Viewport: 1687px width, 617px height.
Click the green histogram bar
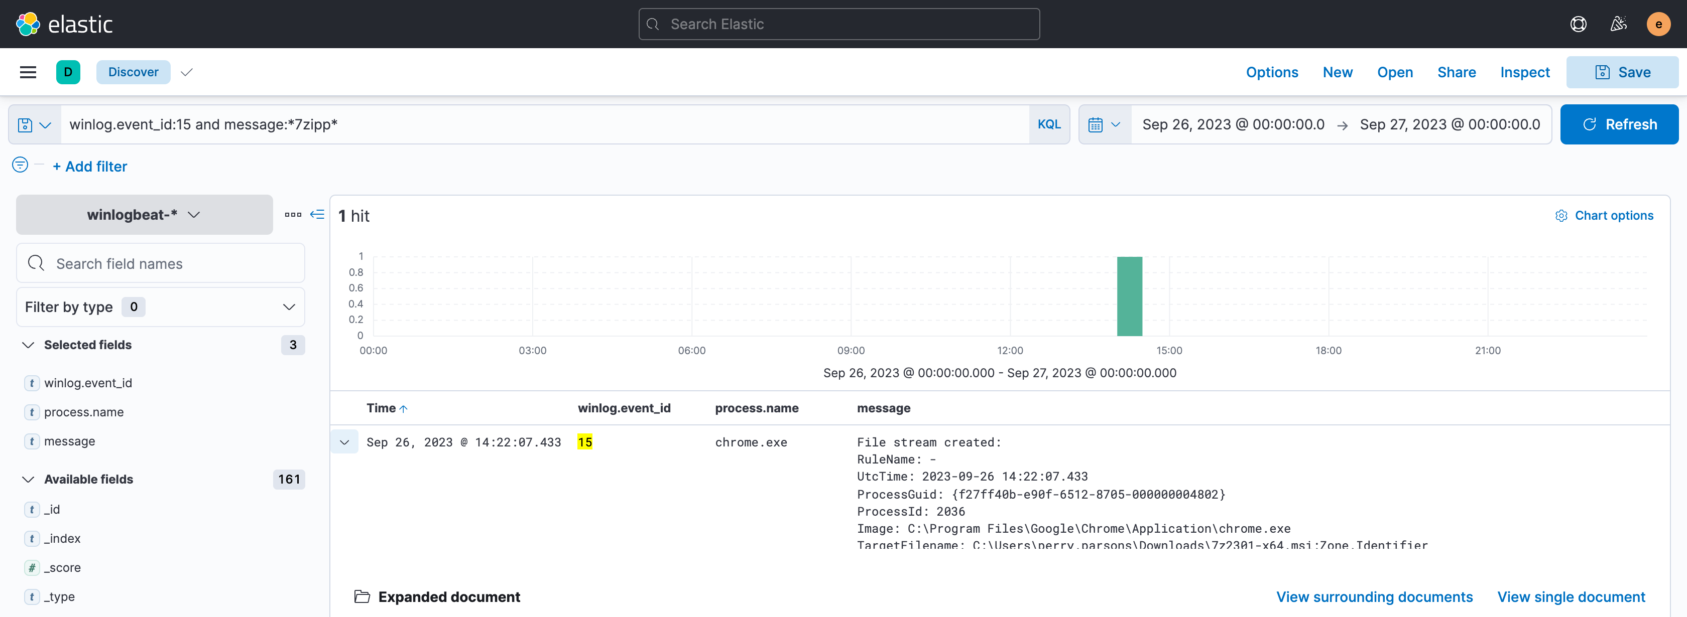point(1129,296)
